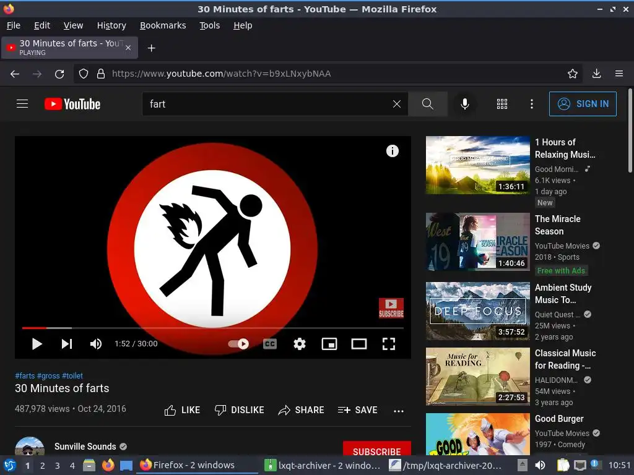Click the SIGN IN button
This screenshot has height=475, width=634.
[583, 104]
